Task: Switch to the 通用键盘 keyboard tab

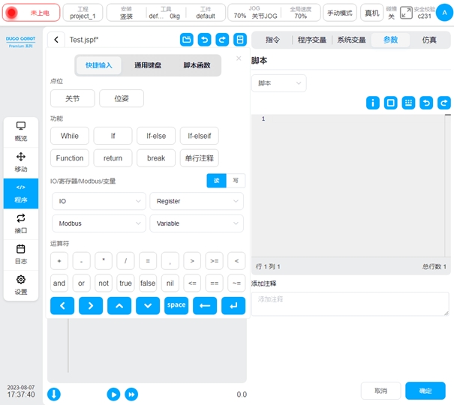Action: point(141,65)
